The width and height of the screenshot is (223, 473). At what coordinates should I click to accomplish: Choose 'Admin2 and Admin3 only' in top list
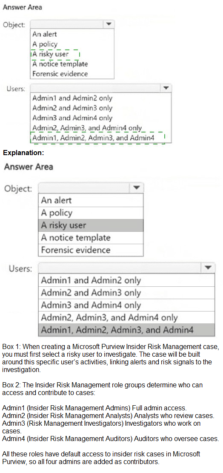point(72,108)
